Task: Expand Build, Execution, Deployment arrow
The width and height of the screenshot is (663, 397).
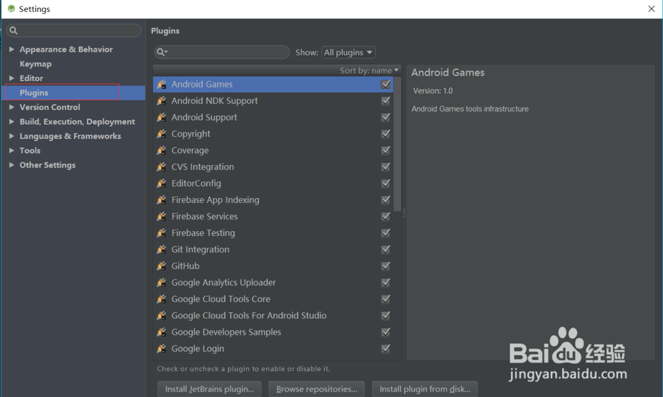Action: click(11, 121)
